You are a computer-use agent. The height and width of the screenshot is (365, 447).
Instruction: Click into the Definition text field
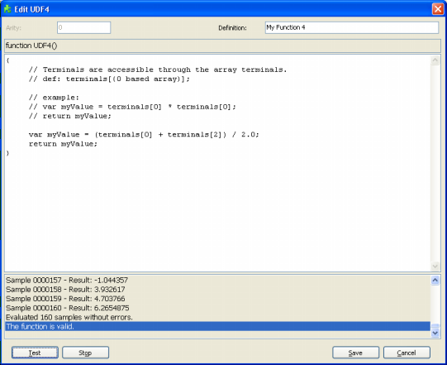[x=351, y=27]
